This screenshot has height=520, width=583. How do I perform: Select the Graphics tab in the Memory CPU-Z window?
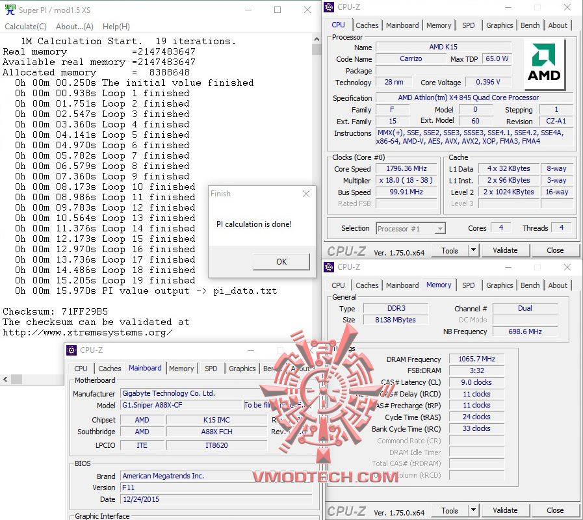(x=499, y=285)
